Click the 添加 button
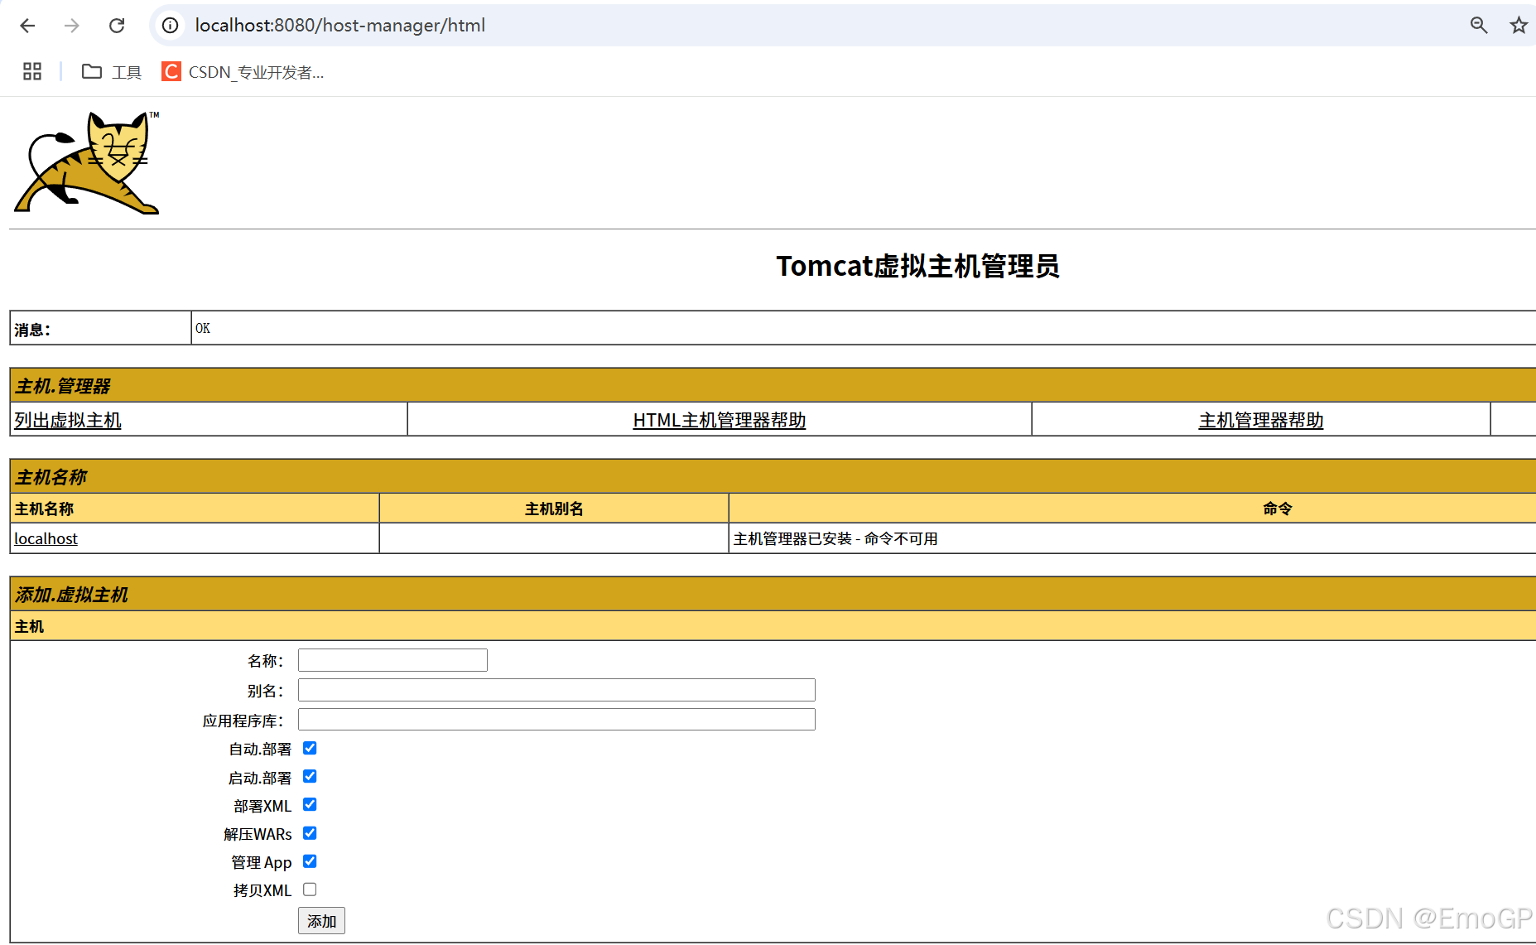Viewport: 1536px width, 945px height. coord(321,921)
